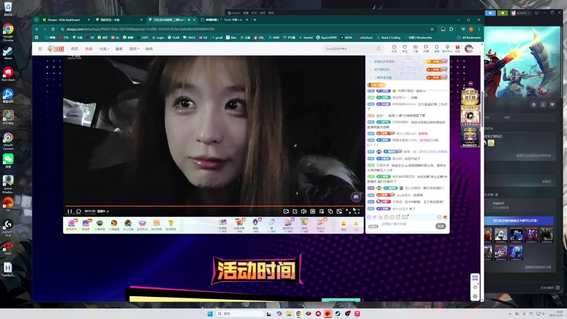The height and width of the screenshot is (319, 567).
Task: Select the 星夜列车 activity icon
Action: point(71,225)
